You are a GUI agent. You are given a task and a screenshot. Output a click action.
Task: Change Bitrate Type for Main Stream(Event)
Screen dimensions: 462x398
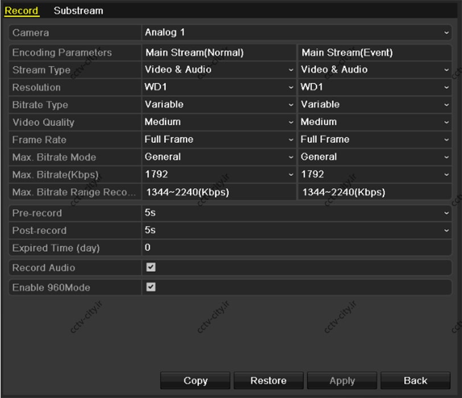(375, 105)
